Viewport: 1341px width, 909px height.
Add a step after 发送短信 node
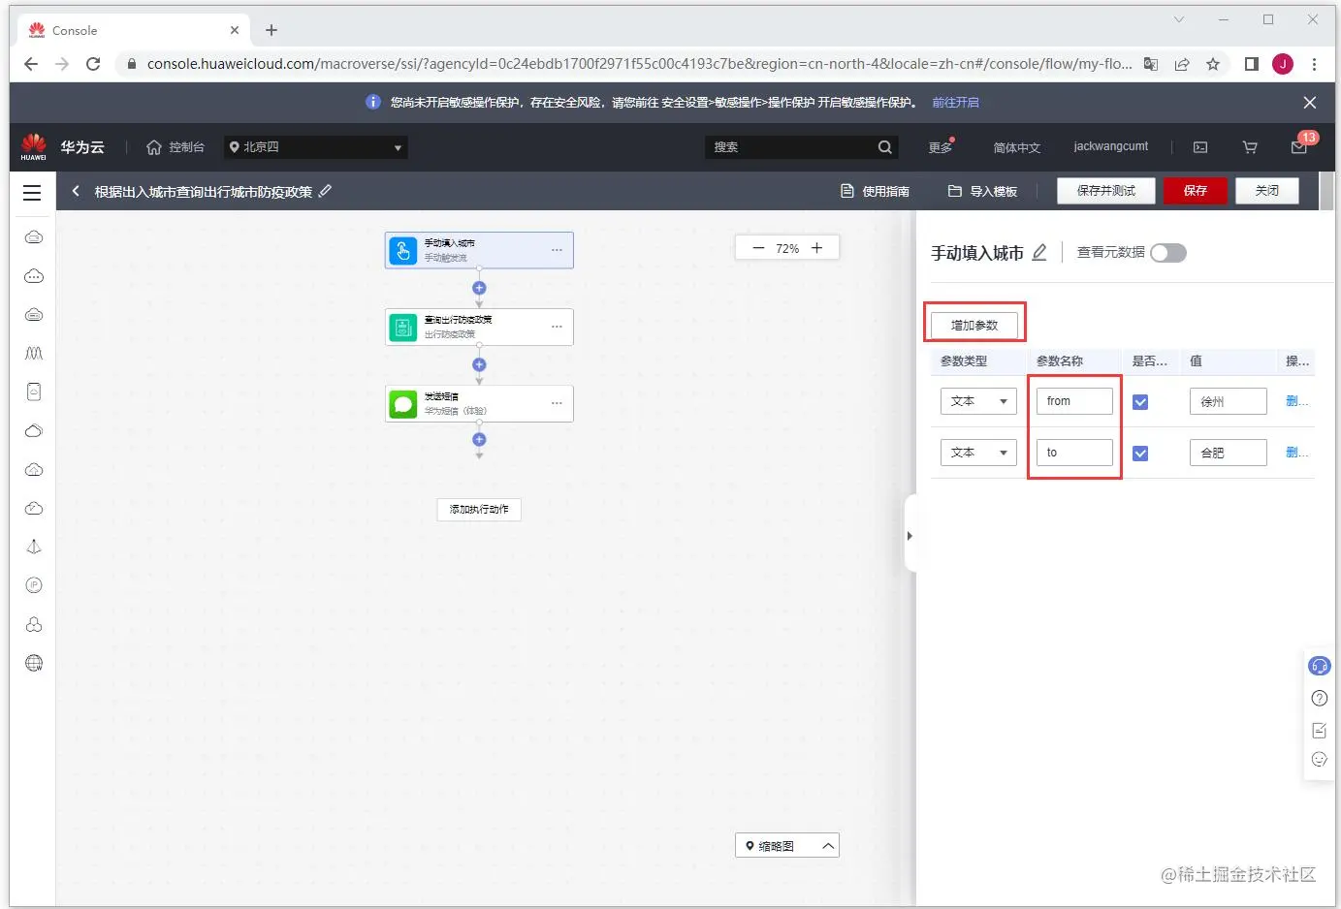pyautogui.click(x=479, y=440)
